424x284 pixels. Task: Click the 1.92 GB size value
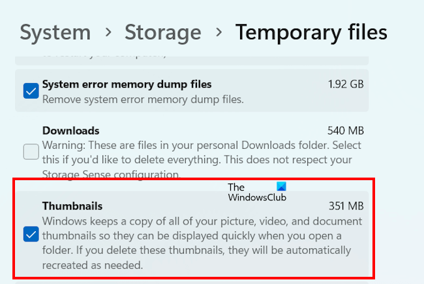[346, 84]
